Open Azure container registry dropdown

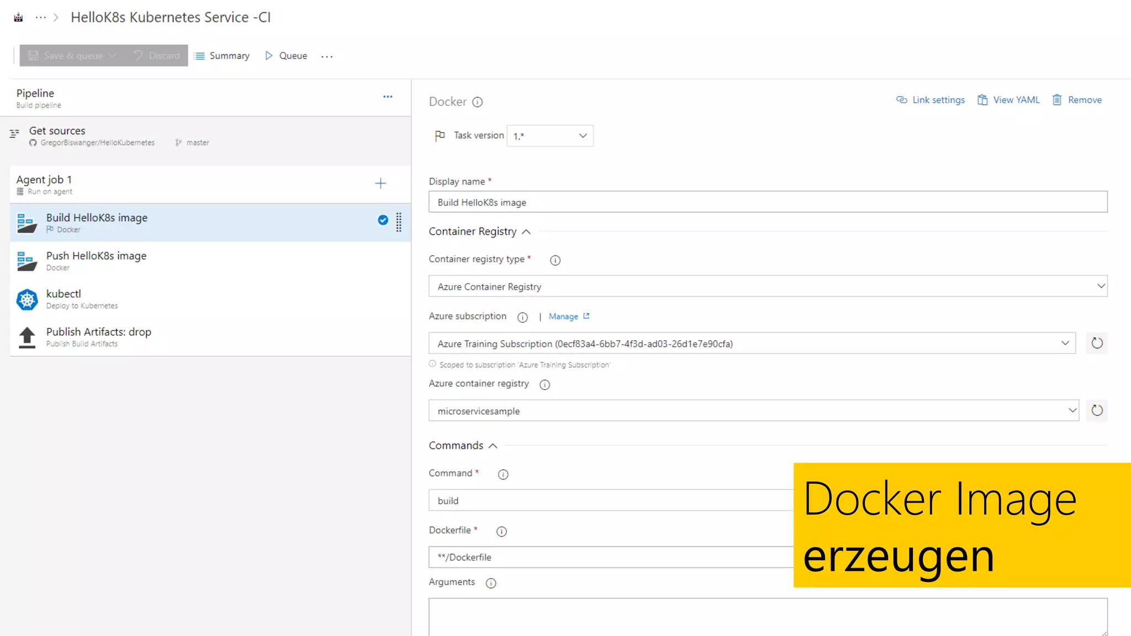753,410
